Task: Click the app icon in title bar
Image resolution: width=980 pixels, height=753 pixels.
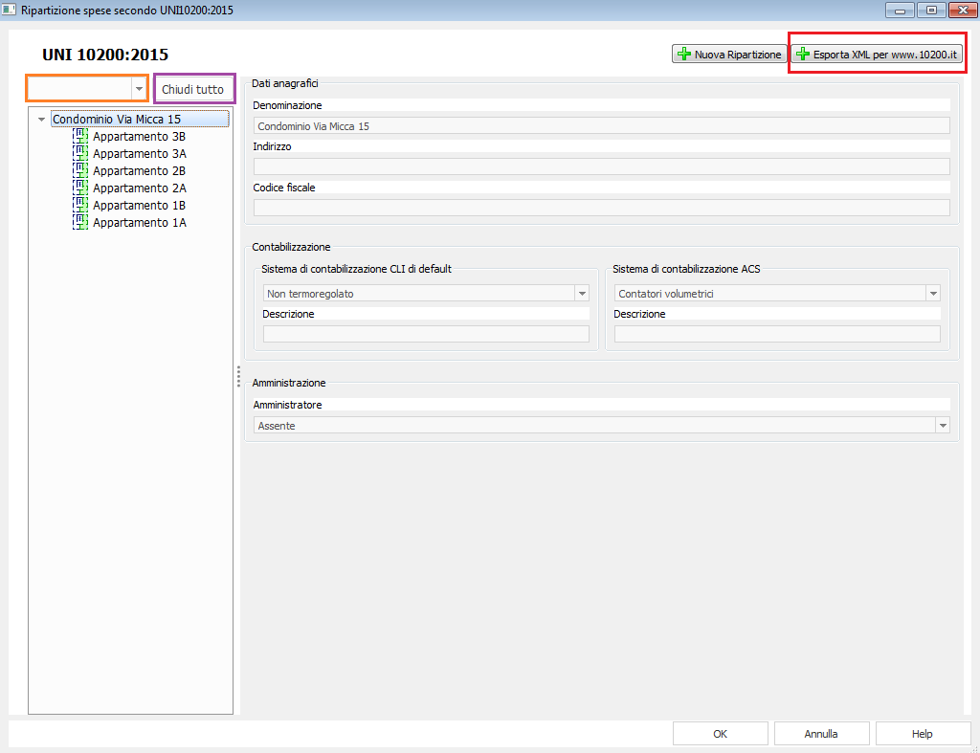Action: point(10,10)
